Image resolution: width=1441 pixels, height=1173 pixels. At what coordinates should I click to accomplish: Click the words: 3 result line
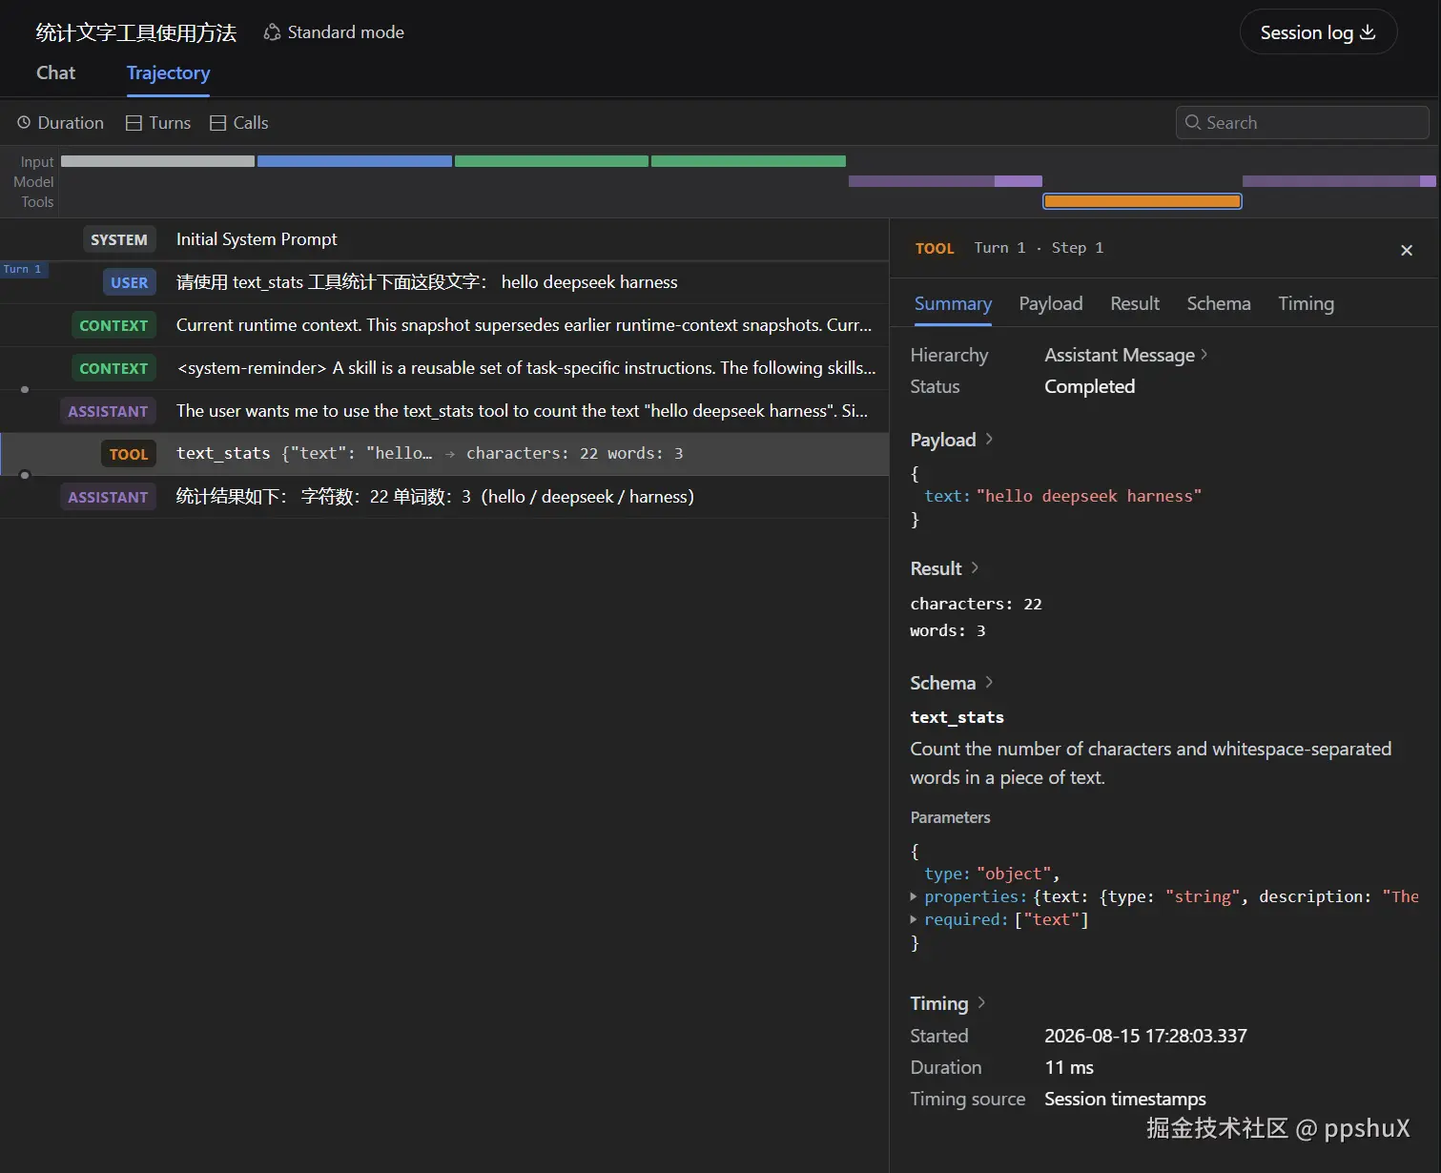948,630
